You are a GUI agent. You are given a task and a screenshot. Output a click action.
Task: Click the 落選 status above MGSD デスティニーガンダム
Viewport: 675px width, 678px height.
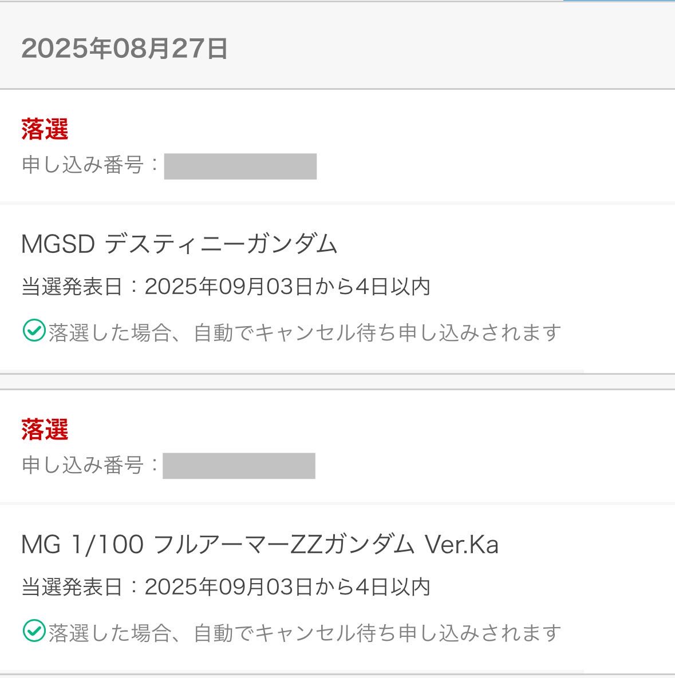(45, 129)
